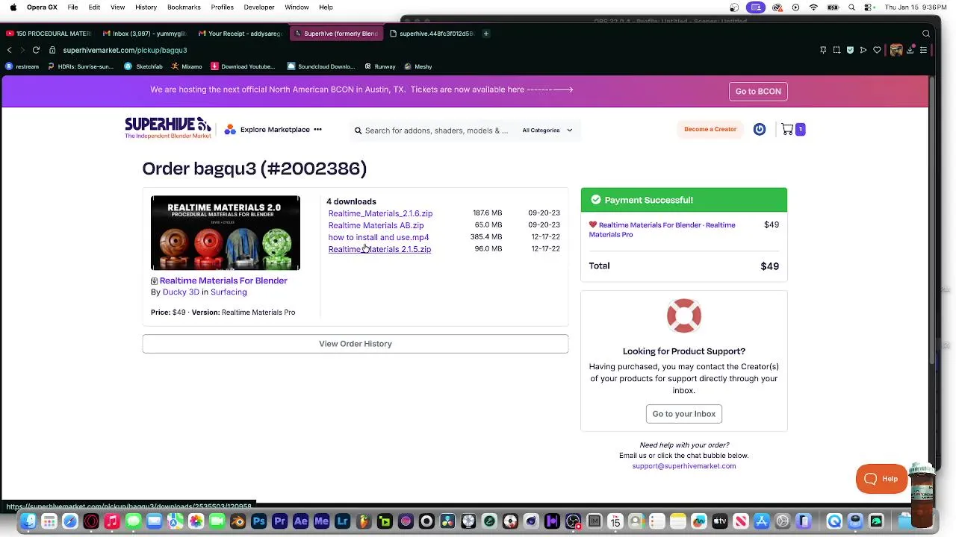Click Realtime Materials Pro order item link
This screenshot has height=537, width=956.
point(662,230)
